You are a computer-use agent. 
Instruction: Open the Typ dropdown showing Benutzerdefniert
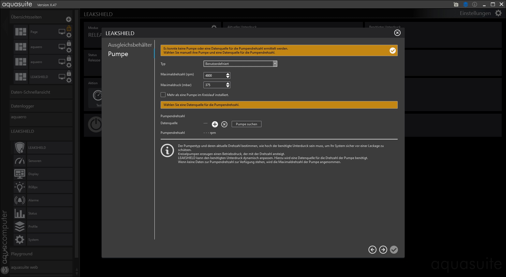point(240,64)
